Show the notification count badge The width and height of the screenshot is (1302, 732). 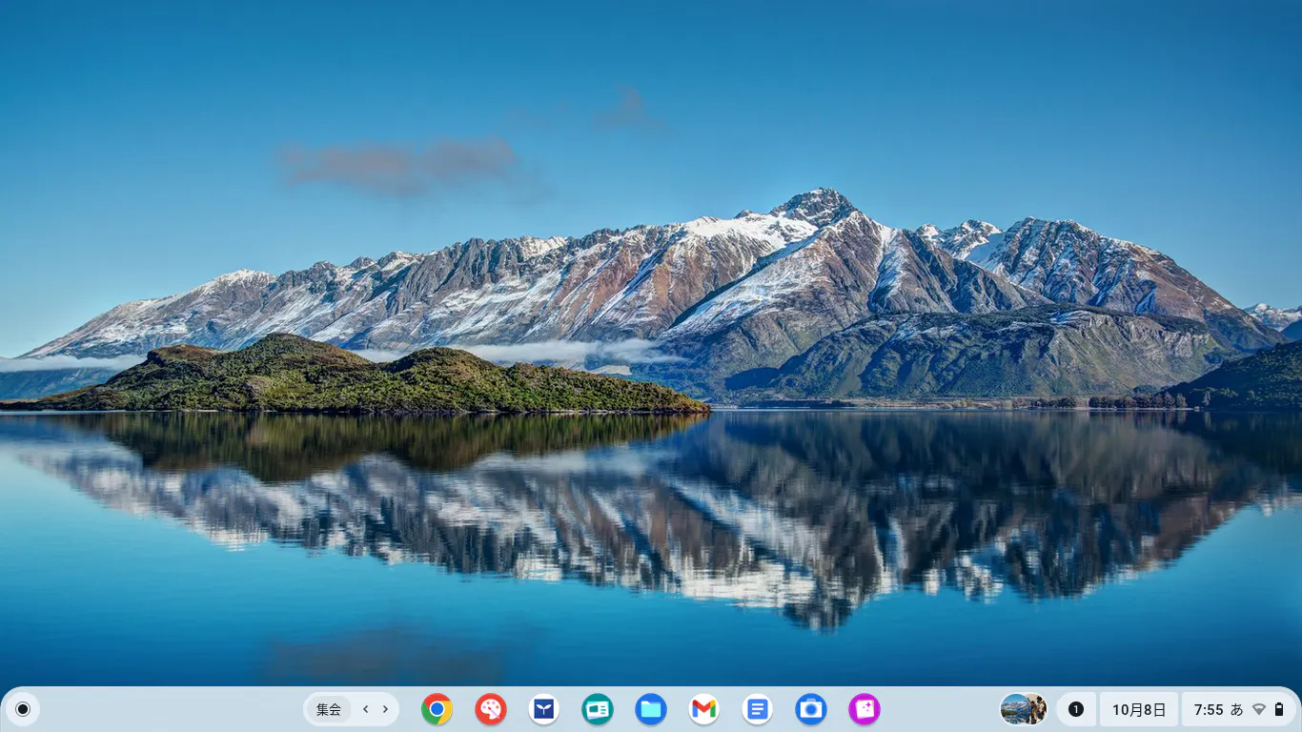click(1076, 709)
